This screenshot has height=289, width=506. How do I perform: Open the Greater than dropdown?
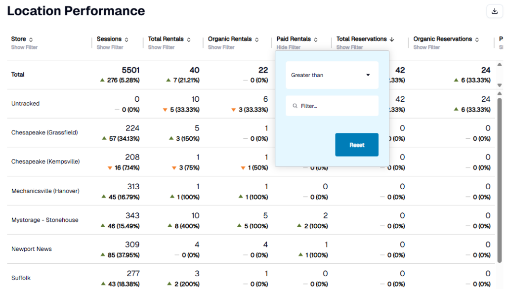(332, 75)
